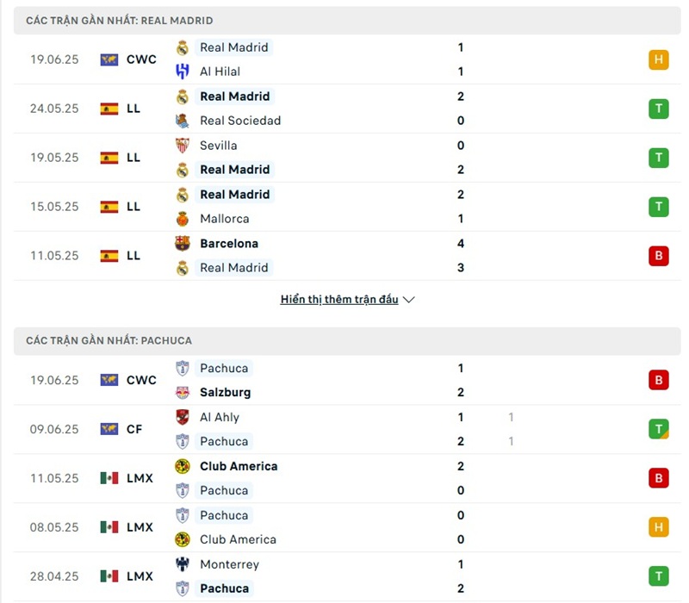Open the Real Sociedad match row
The image size is (689, 603).
tap(240, 121)
